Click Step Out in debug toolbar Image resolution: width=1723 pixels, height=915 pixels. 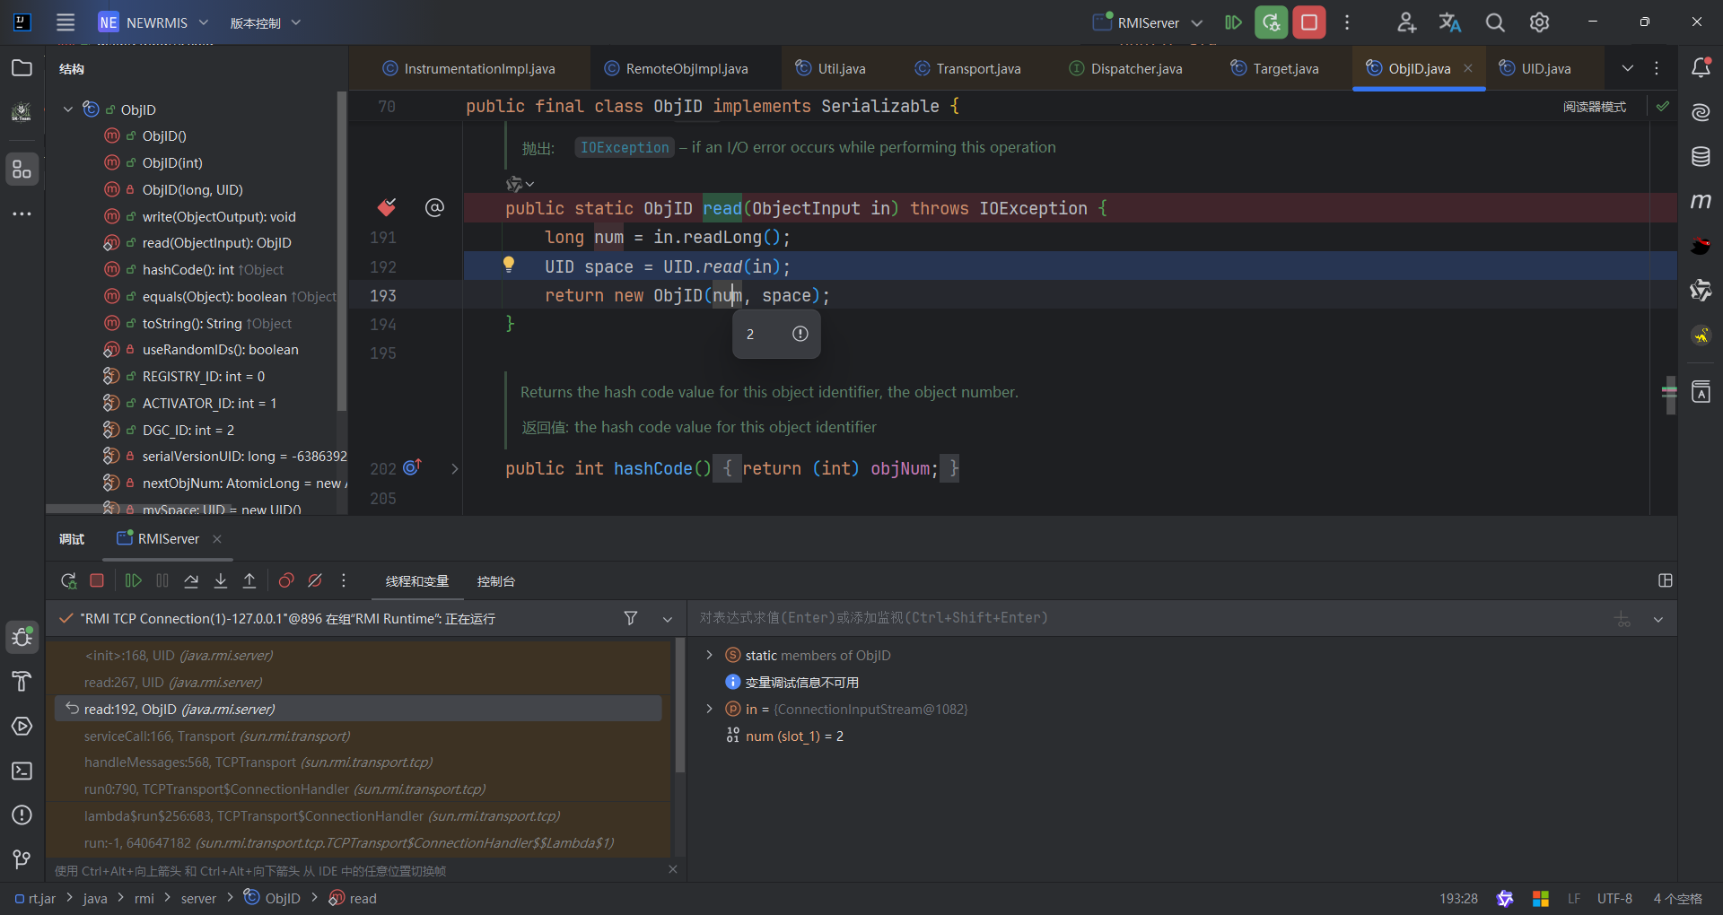click(249, 581)
